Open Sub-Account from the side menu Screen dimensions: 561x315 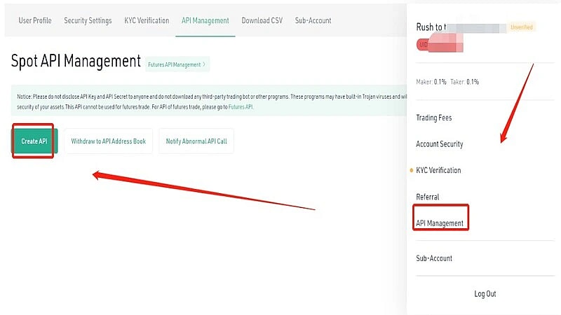click(434, 258)
